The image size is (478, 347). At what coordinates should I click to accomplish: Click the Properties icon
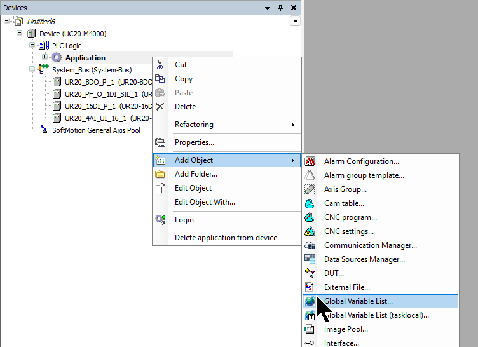[160, 142]
